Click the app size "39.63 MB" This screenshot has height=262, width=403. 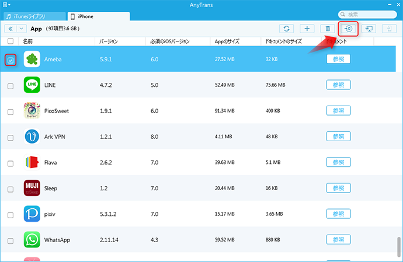(x=225, y=162)
